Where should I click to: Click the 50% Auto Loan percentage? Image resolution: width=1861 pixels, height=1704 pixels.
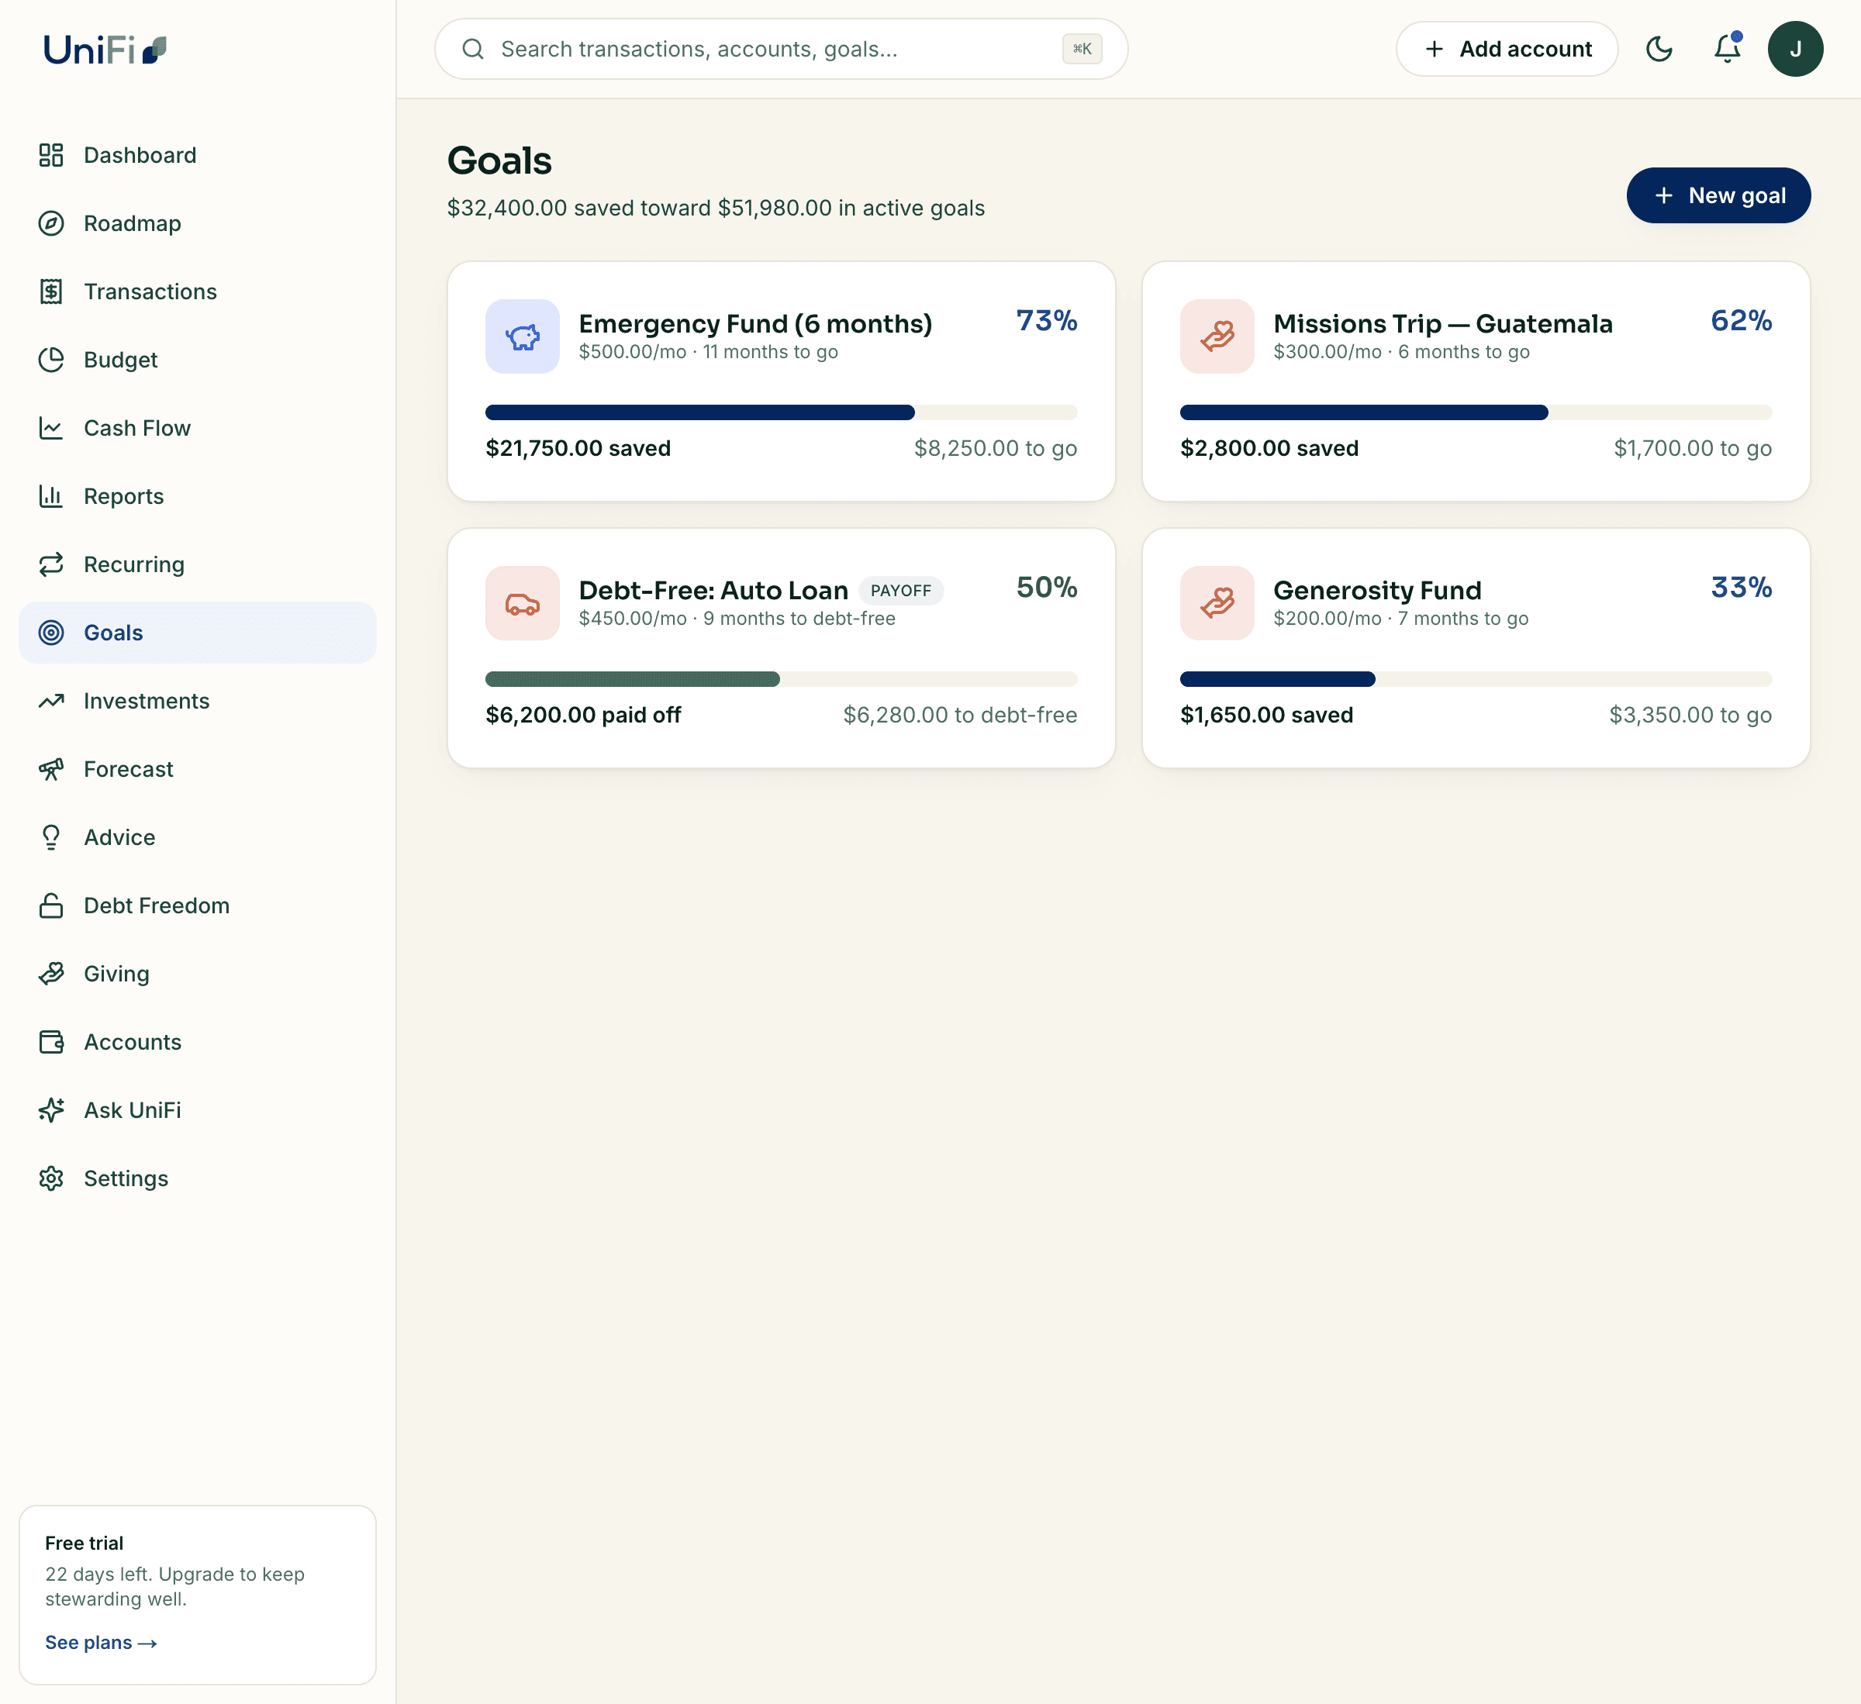pos(1046,587)
